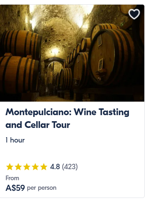The height and width of the screenshot is (199, 145).
Task: Click the 'From' price label
Action: [12, 178]
